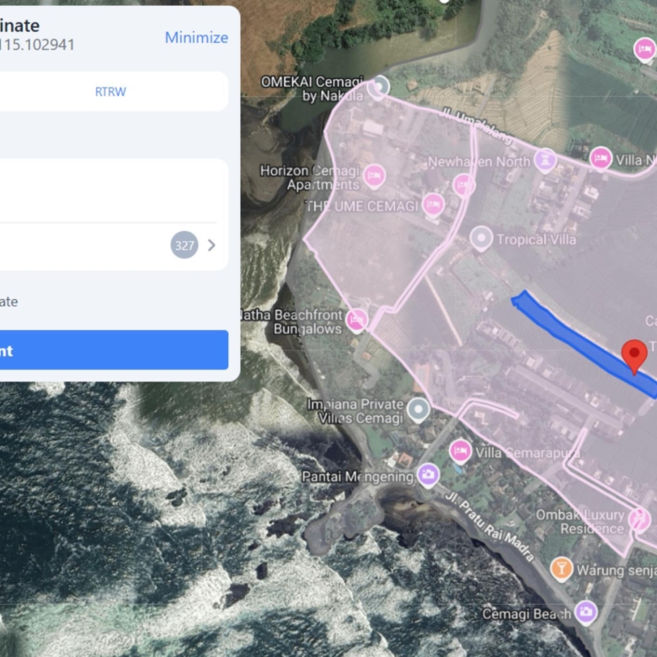
Task: Select the Tropical Villa location pin
Action: 481,238
